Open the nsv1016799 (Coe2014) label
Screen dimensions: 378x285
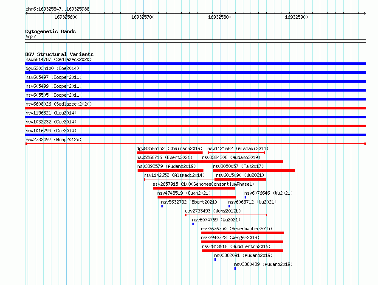[51, 131]
